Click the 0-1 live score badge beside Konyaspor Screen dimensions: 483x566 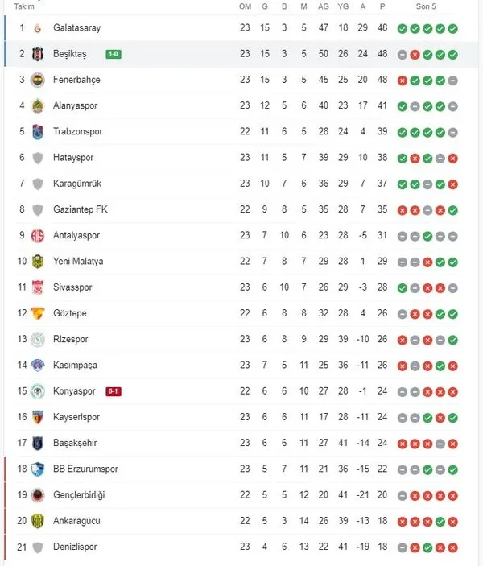tap(114, 391)
